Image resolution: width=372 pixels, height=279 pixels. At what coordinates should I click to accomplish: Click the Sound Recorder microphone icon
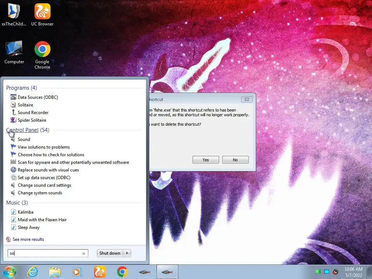pyautogui.click(x=13, y=113)
